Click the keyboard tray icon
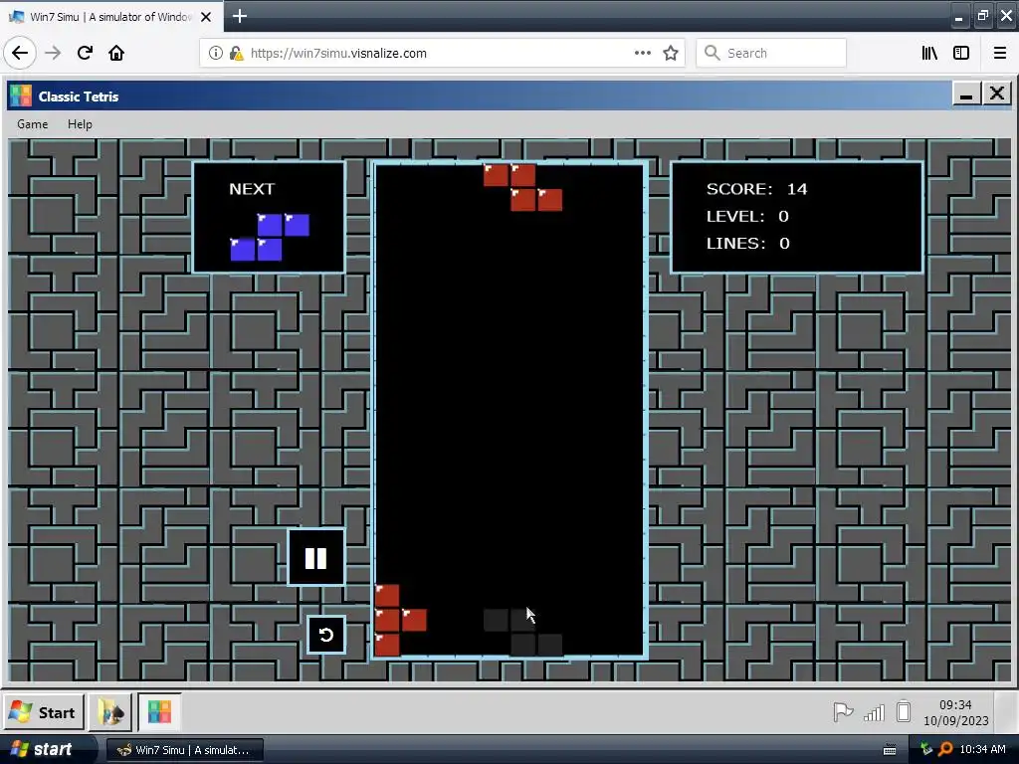Image resolution: width=1019 pixels, height=764 pixels. tap(890, 750)
